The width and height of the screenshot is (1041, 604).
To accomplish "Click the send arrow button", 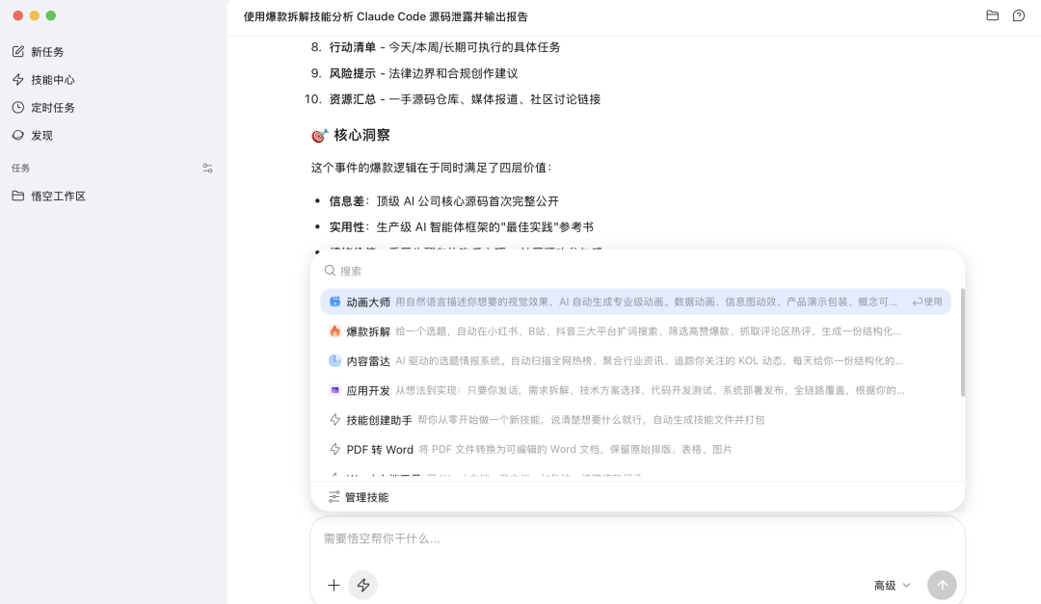I will (942, 585).
